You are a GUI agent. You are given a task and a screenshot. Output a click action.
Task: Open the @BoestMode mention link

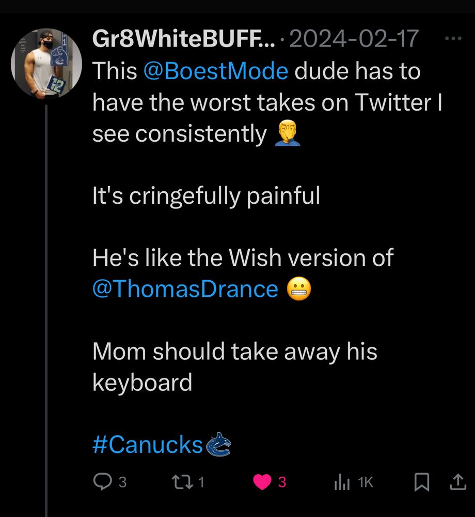coord(214,71)
